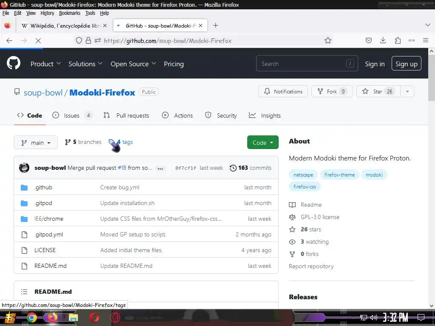Star the repository with Star button

tap(379, 92)
